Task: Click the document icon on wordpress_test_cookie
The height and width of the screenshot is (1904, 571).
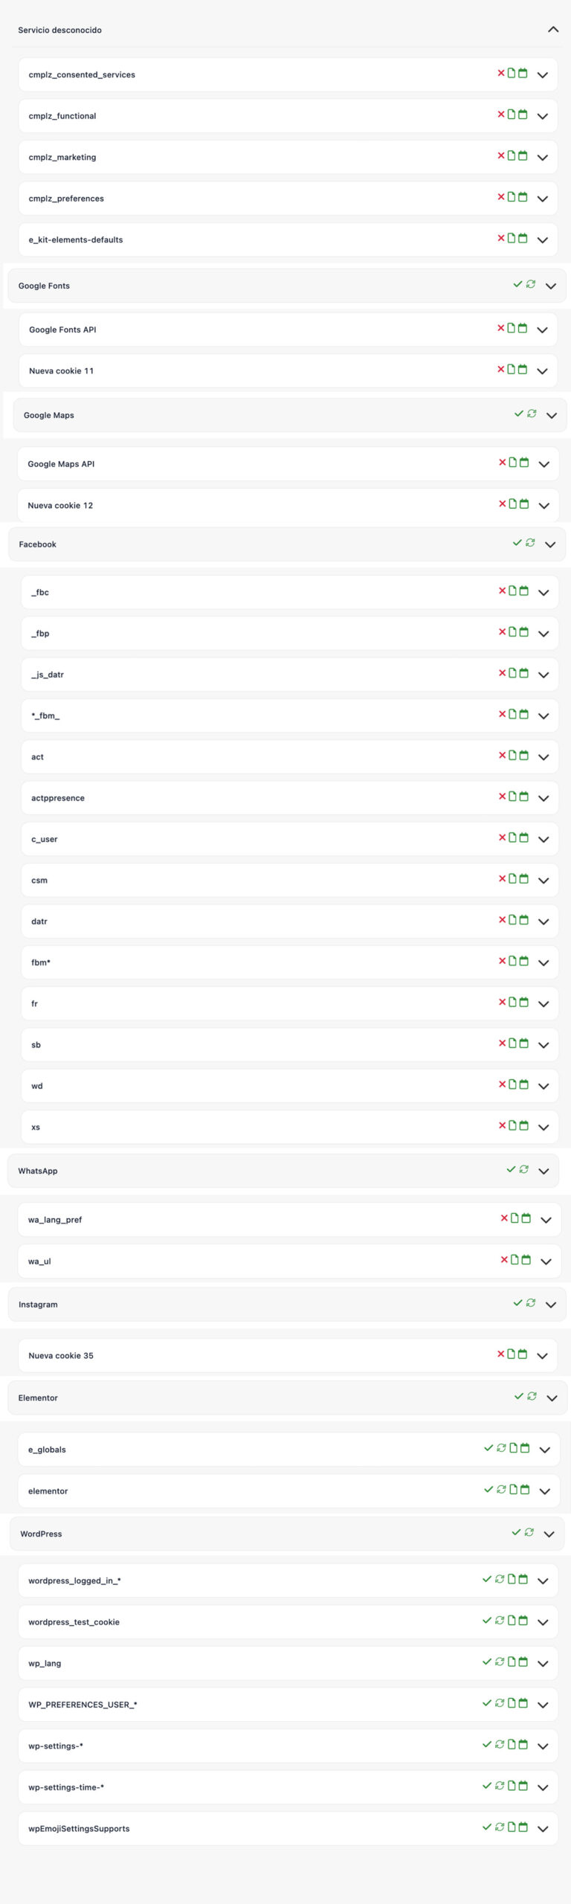Action: (x=512, y=1621)
